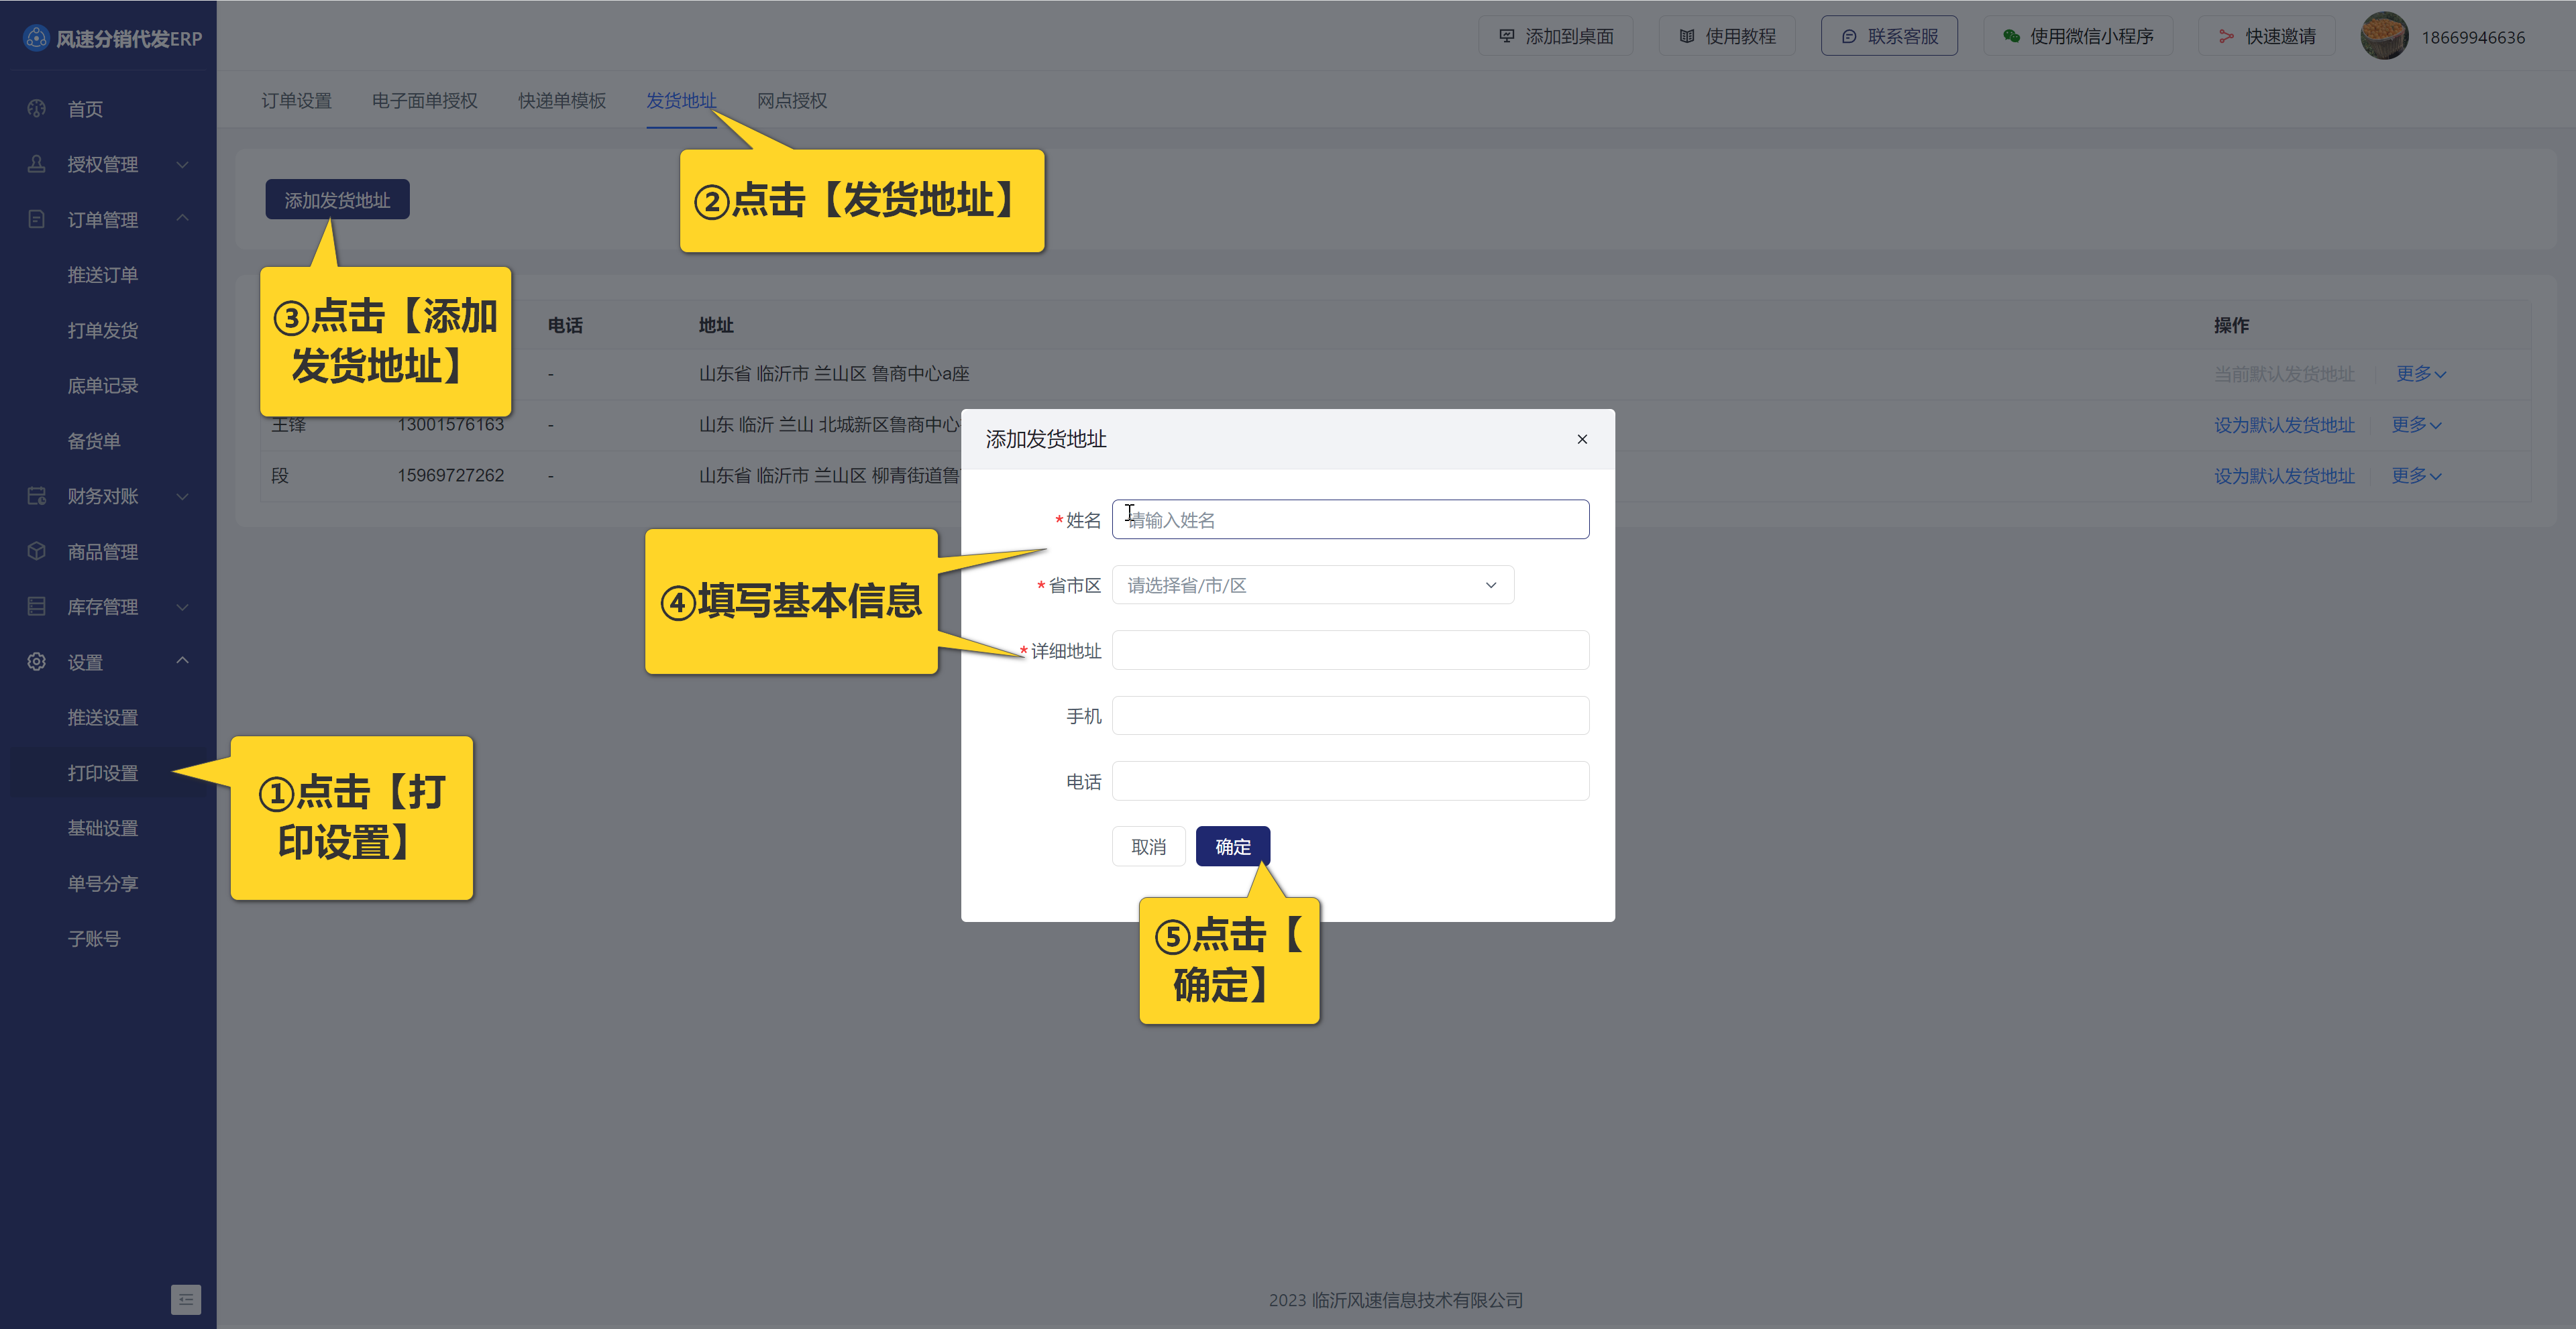Viewport: 2576px width, 1329px height.
Task: Expand the 更多 menu in first address row
Action: click(x=2420, y=373)
